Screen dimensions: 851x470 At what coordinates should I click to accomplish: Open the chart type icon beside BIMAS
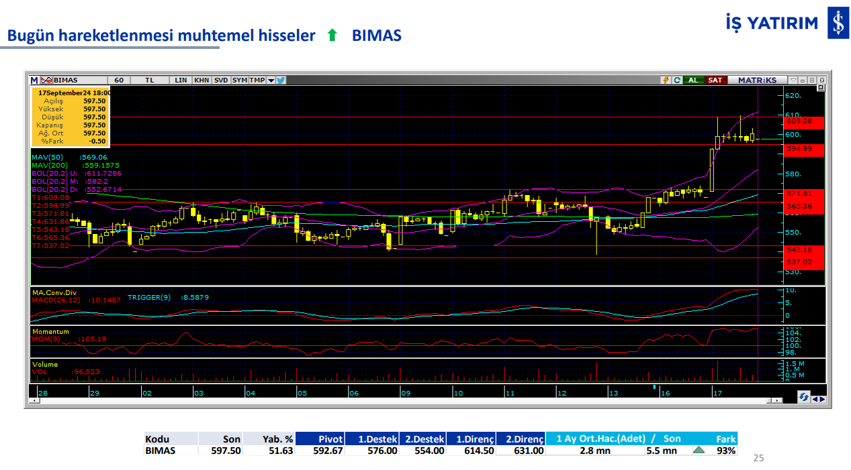pos(46,80)
